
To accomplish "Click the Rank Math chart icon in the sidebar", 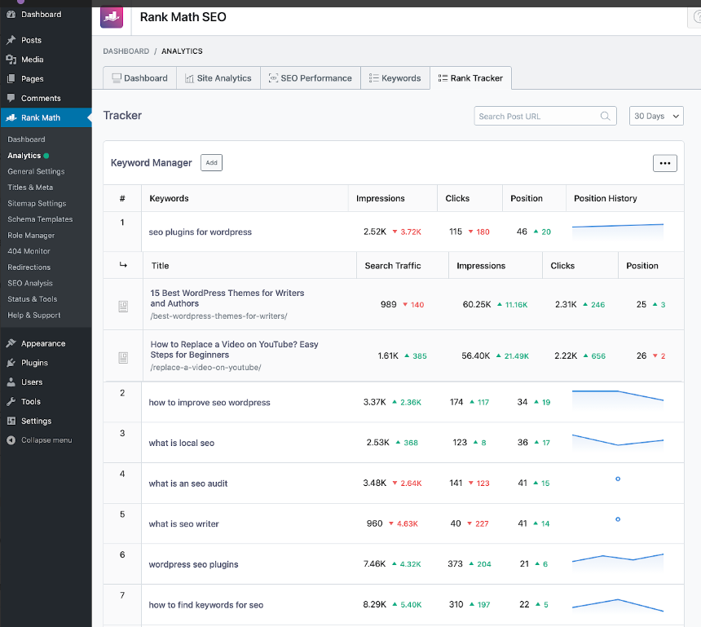I will click(11, 117).
